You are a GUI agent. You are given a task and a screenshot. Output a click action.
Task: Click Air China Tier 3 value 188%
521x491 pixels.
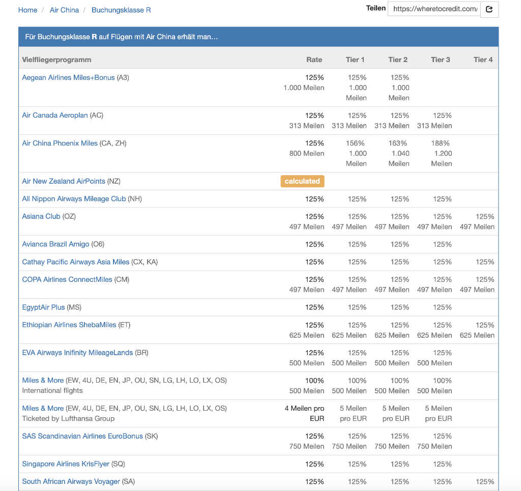(440, 143)
